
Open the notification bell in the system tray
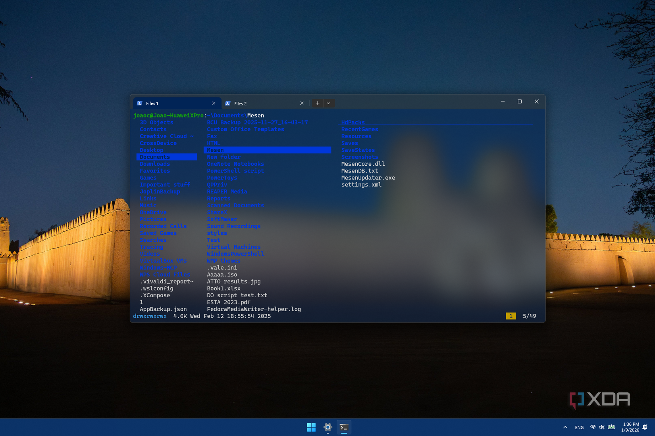tap(644, 427)
